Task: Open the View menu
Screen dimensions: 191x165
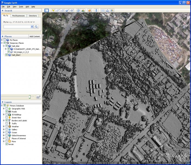Action: pos(14,7)
